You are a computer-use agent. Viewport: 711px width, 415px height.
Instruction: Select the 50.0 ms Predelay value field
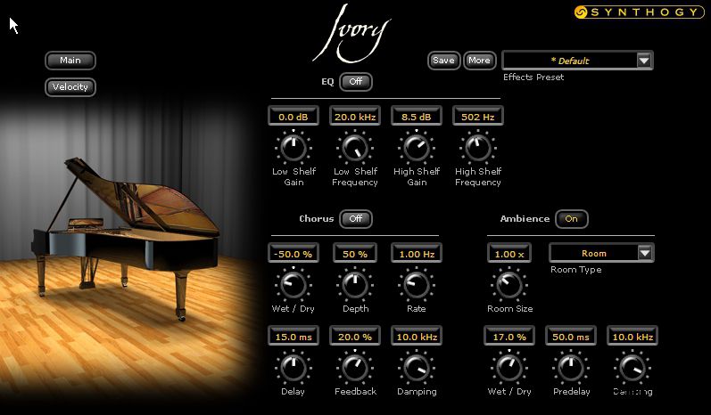(571, 337)
